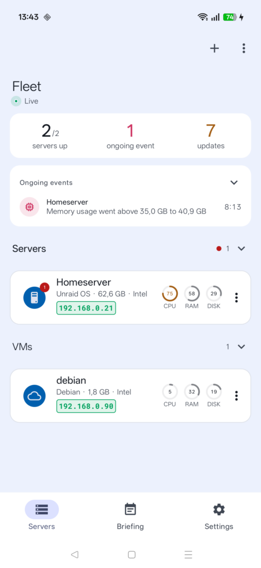Open debian card three-dot menu
Viewport: 261px width, 568px height.
click(x=237, y=395)
